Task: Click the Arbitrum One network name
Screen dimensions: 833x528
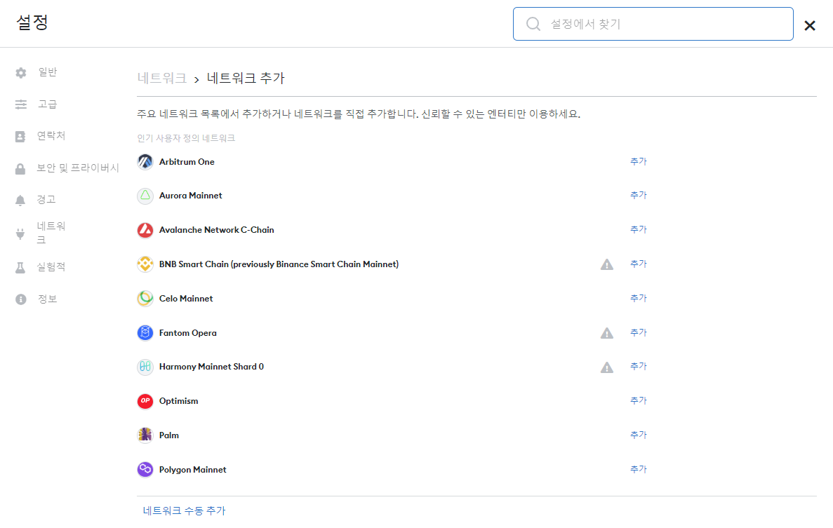Action: coord(187,162)
